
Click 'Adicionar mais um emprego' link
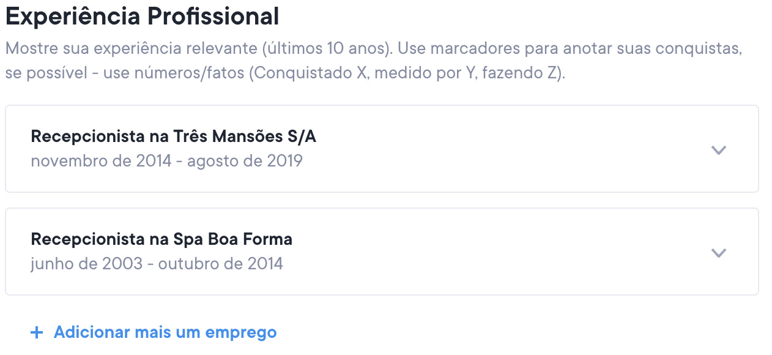click(165, 332)
